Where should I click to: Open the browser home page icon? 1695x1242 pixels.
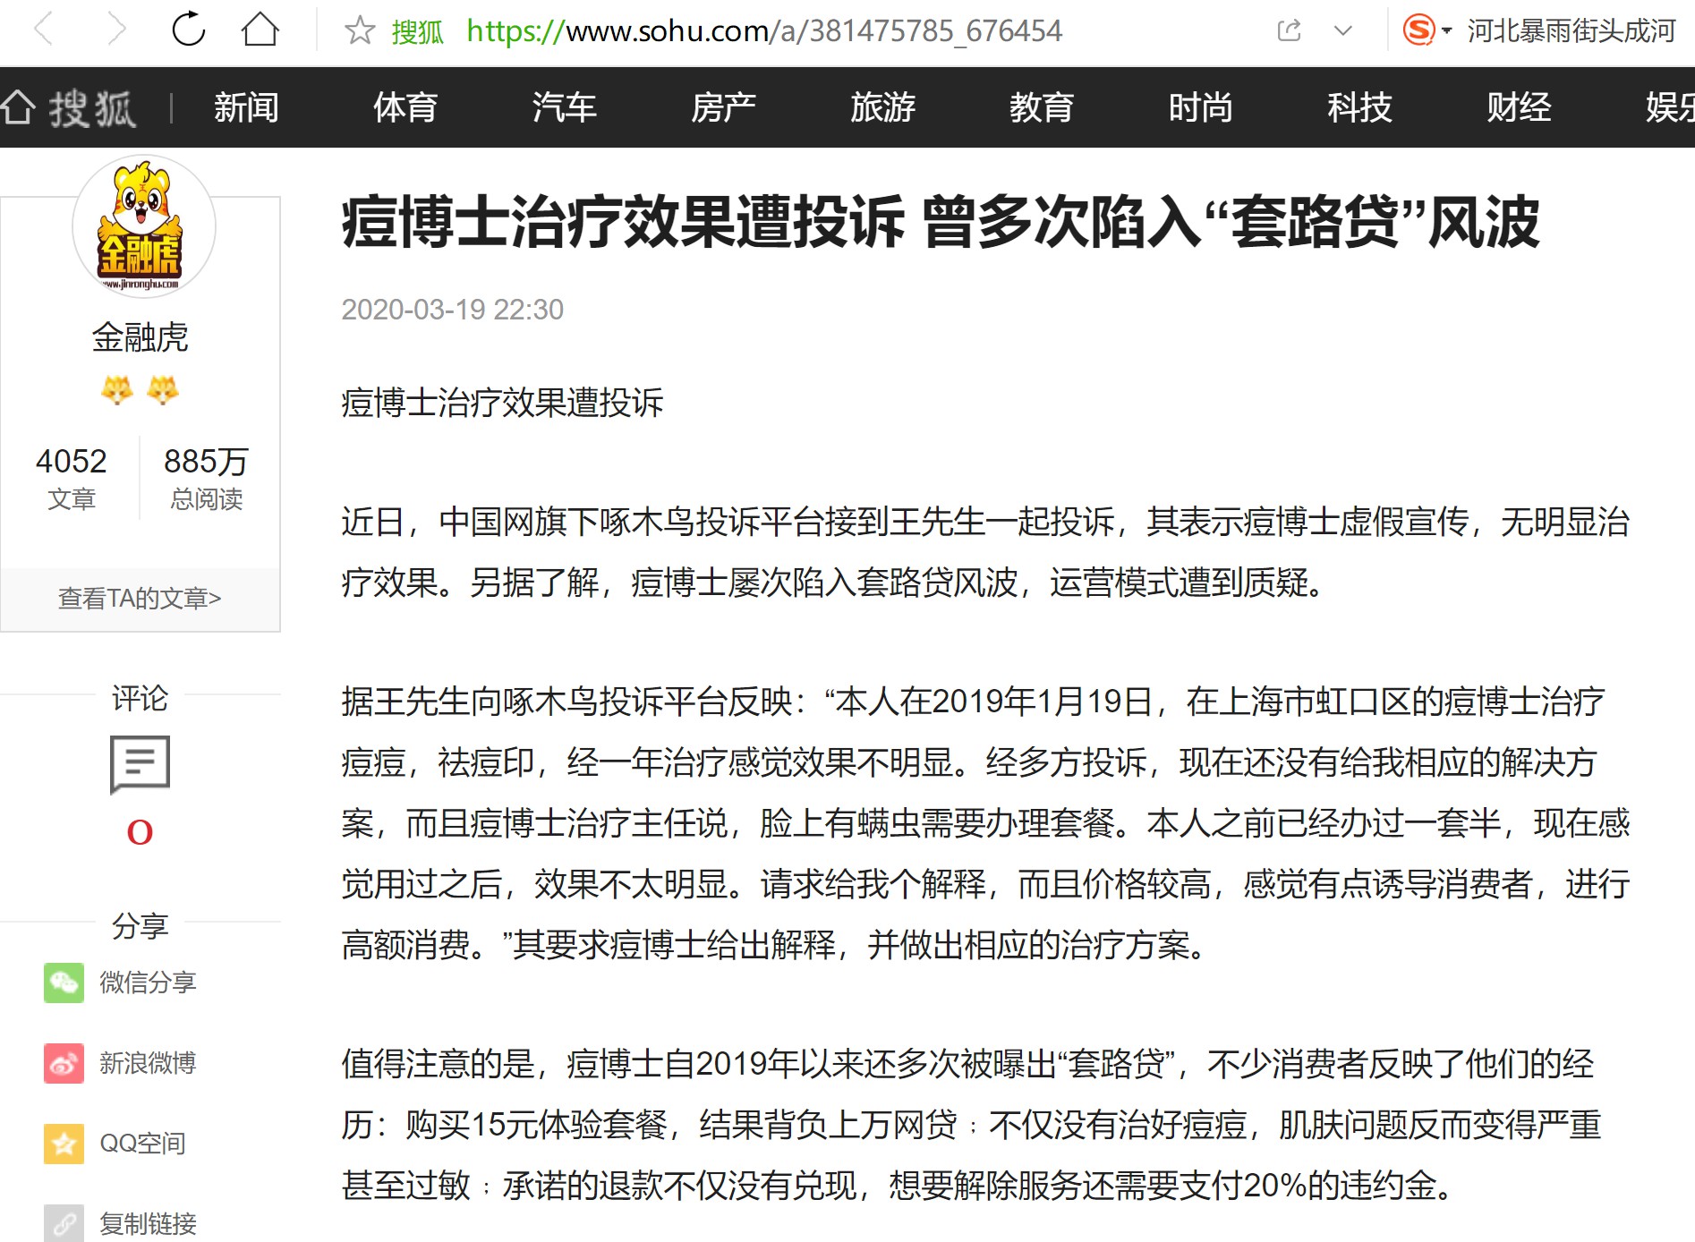260,30
